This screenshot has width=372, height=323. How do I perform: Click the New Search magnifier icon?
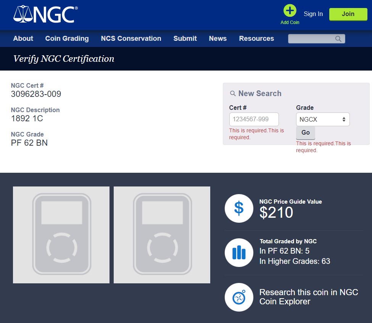click(233, 93)
